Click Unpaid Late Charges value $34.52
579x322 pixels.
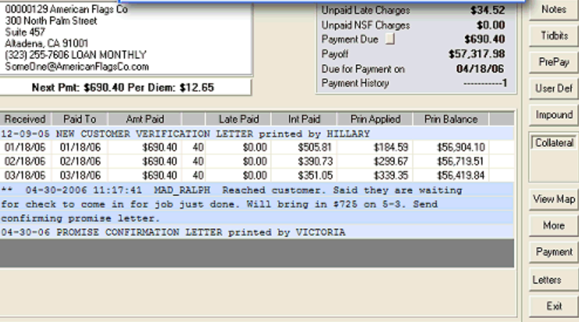tap(488, 10)
